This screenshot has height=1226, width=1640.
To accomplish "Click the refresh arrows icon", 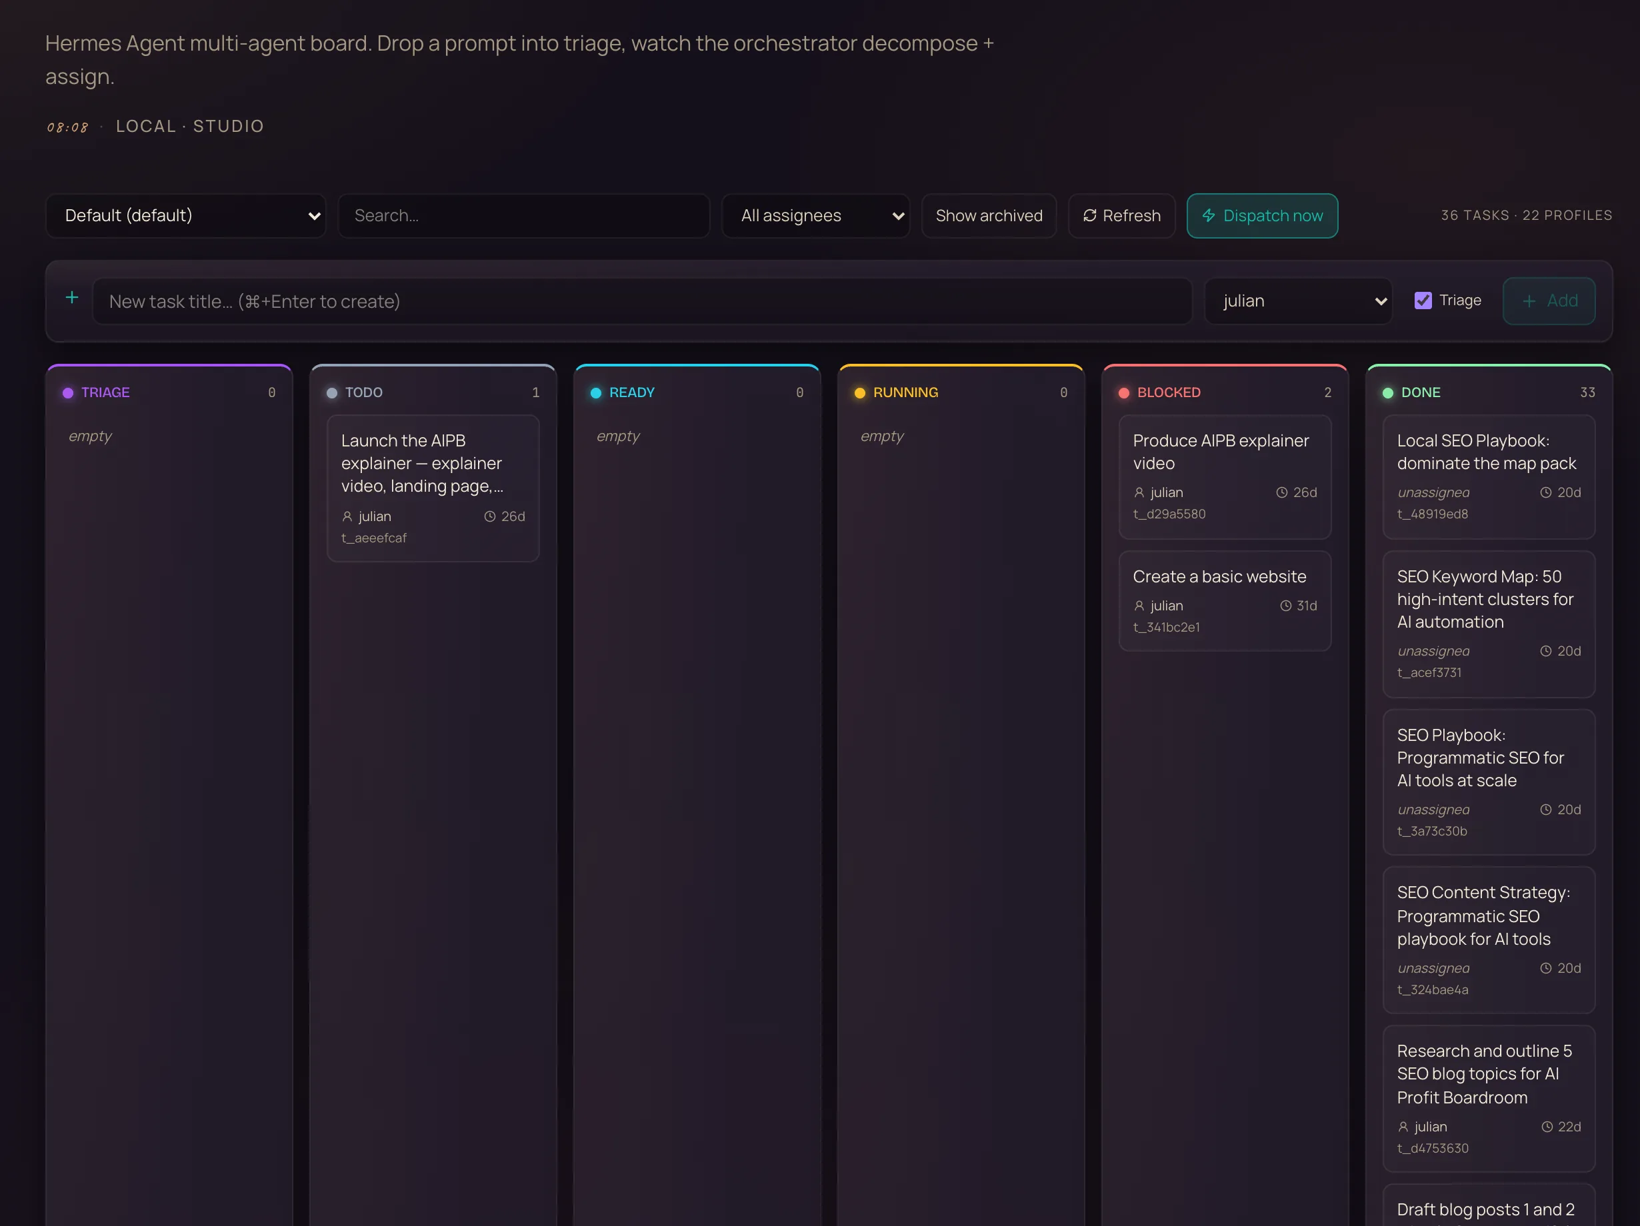I will (1089, 216).
